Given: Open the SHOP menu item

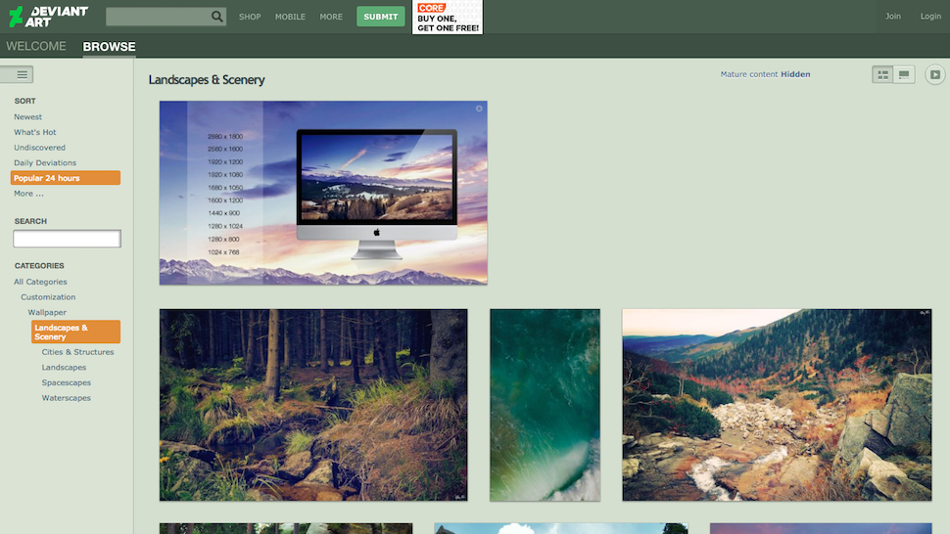Looking at the screenshot, I should (250, 17).
